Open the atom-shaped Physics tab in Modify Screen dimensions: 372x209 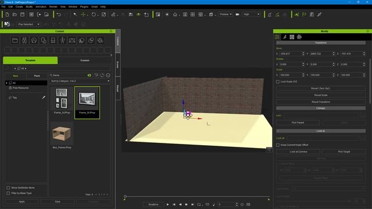299,37
